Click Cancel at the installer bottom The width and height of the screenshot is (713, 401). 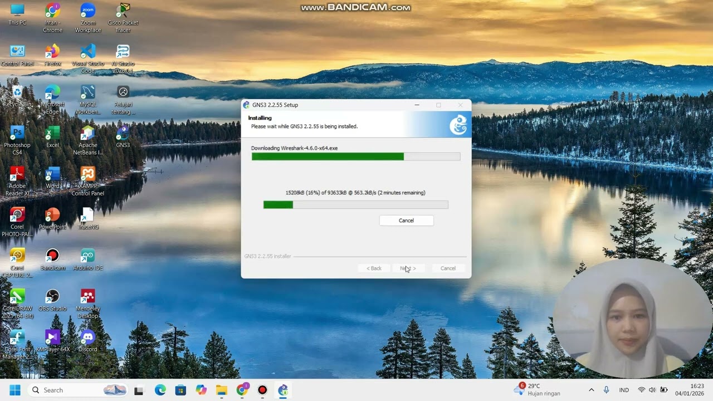[448, 268]
